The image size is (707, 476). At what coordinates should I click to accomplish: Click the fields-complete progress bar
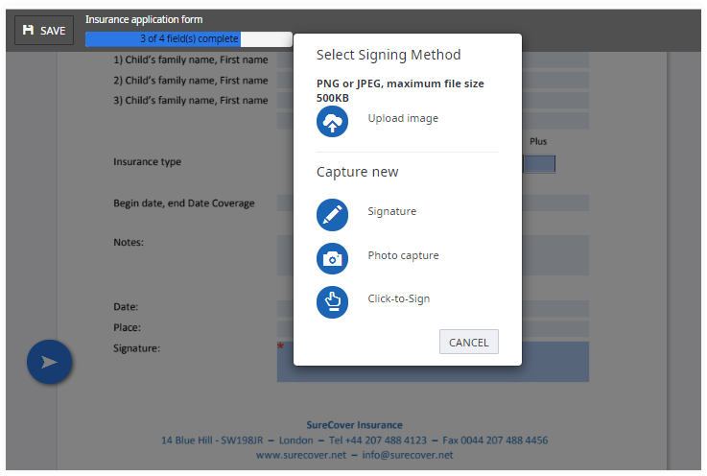pyautogui.click(x=188, y=39)
